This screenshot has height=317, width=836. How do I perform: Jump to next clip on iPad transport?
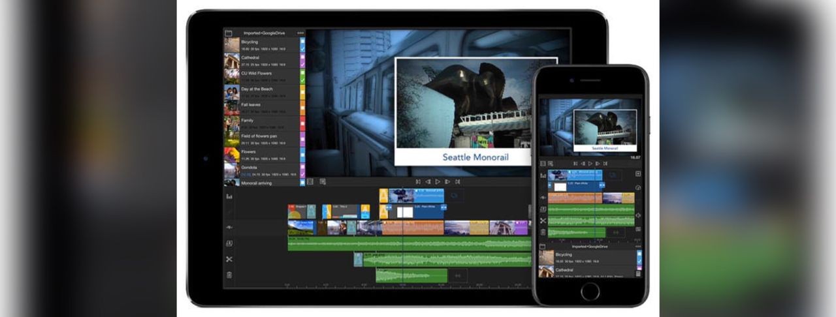pos(457,181)
